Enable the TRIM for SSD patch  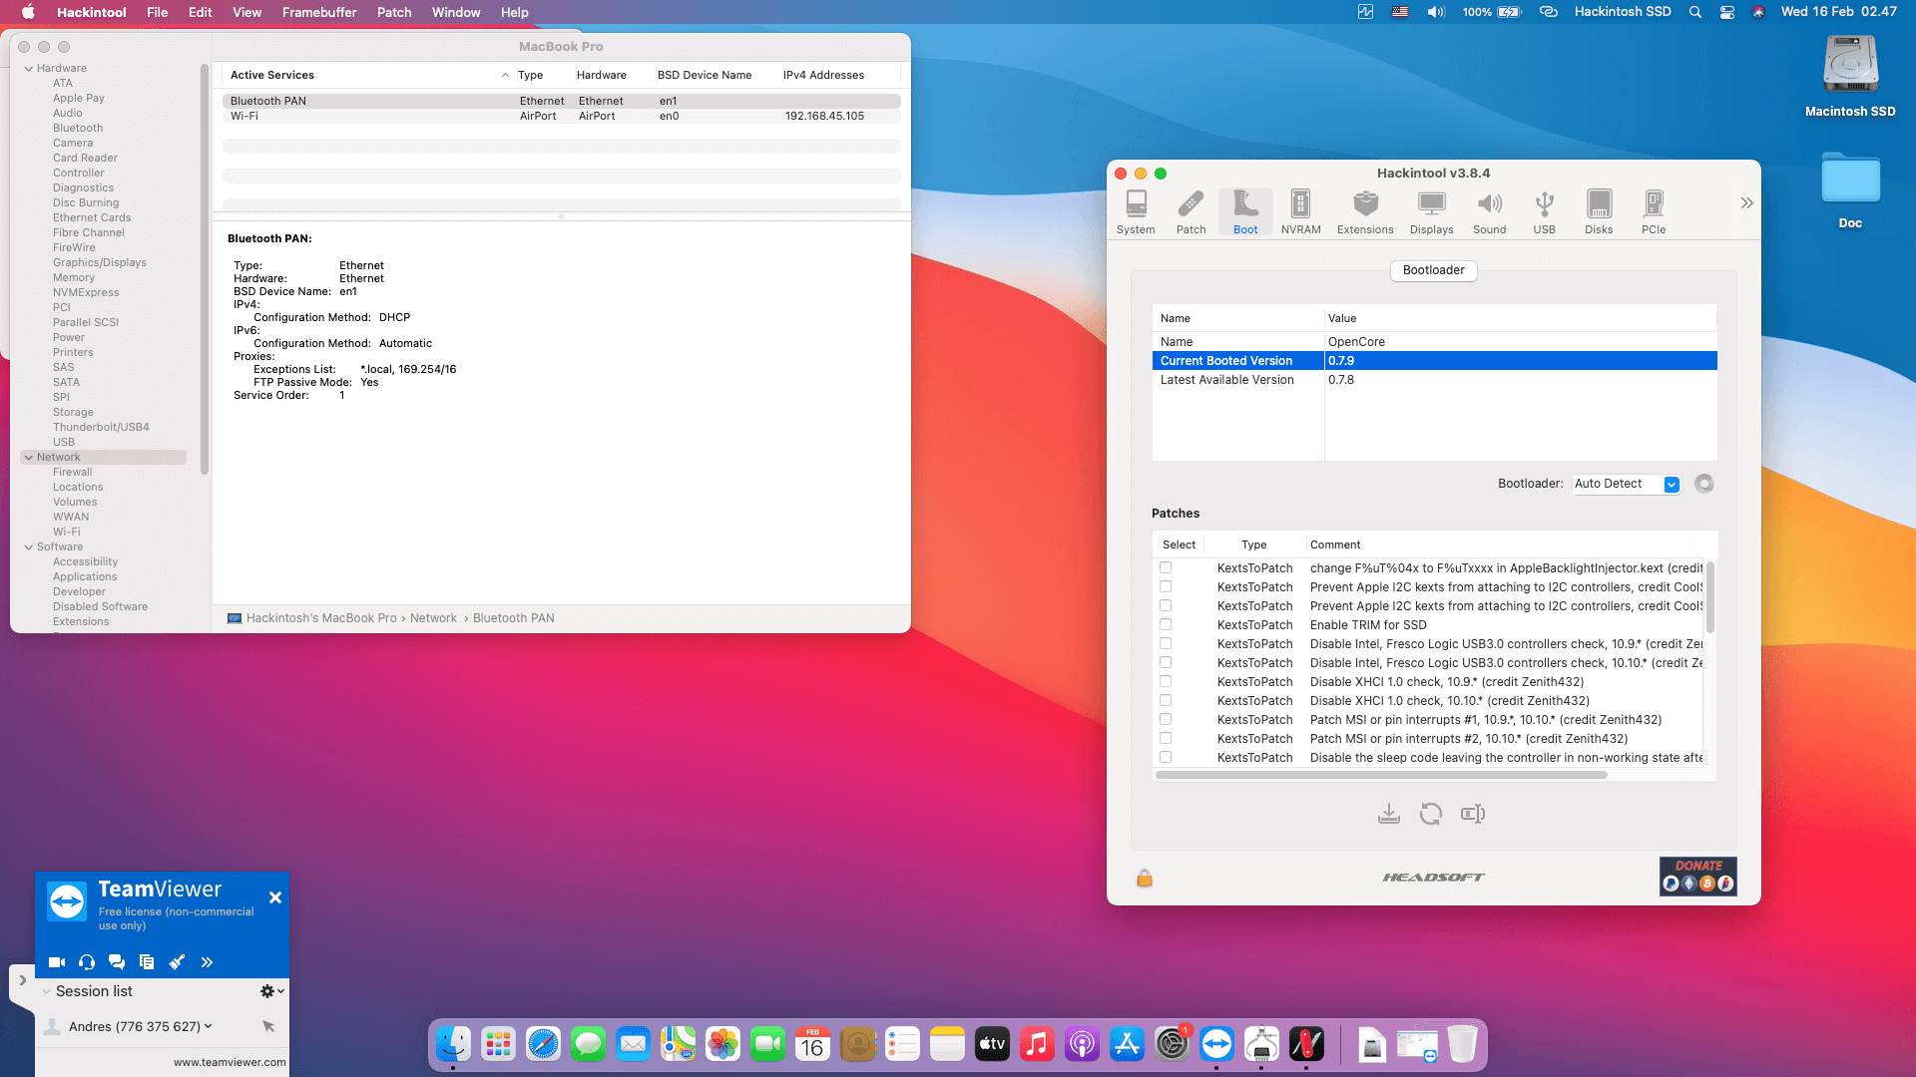pyautogui.click(x=1166, y=624)
